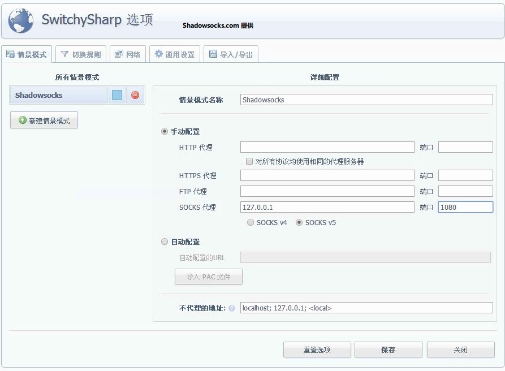Image resolution: width=505 pixels, height=371 pixels.
Task: Click 新建情景模式 button to add profile
Action: pos(44,120)
